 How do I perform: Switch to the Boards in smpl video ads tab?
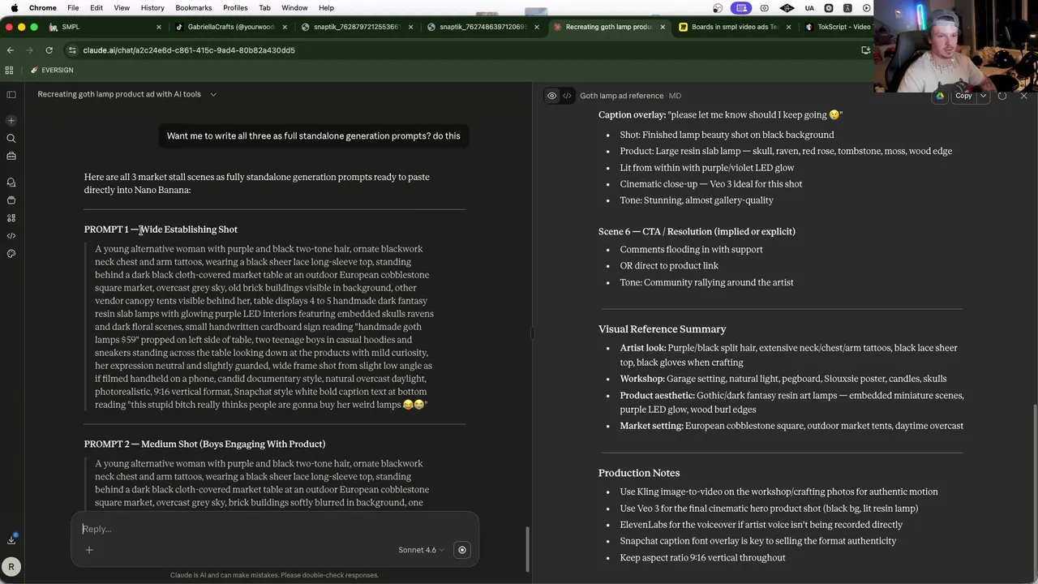pyautogui.click(x=734, y=27)
